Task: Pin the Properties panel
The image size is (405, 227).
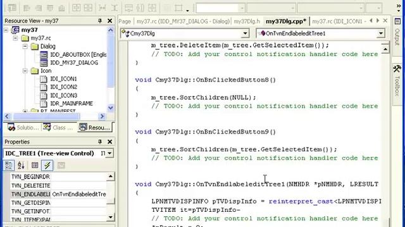Action: [x=100, y=141]
